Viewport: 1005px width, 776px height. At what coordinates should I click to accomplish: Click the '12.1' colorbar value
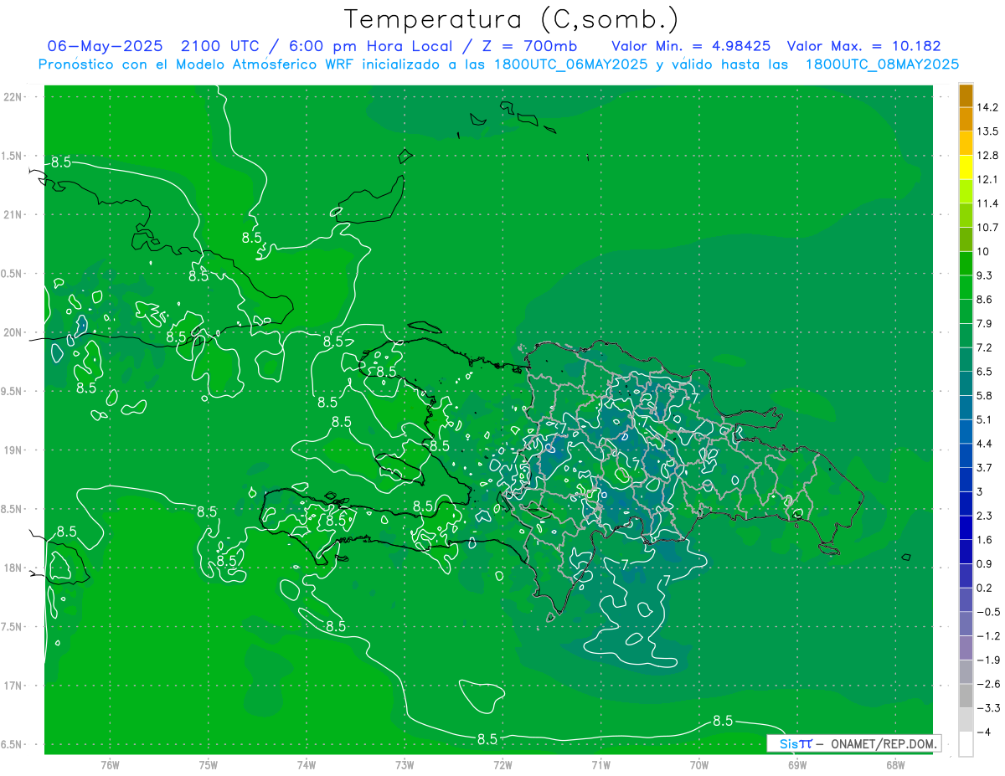[x=989, y=179]
